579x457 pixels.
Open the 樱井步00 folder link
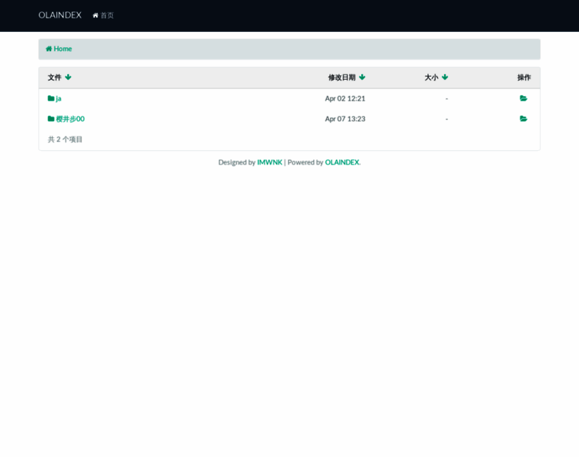tap(66, 119)
